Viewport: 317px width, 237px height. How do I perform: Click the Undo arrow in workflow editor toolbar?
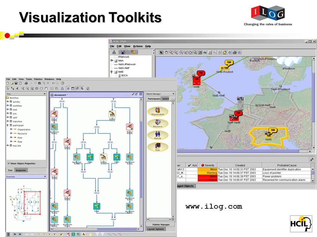click(x=53, y=83)
